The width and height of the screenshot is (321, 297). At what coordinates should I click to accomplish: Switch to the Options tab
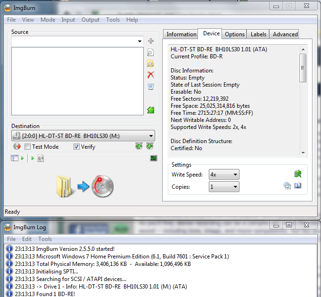point(235,34)
